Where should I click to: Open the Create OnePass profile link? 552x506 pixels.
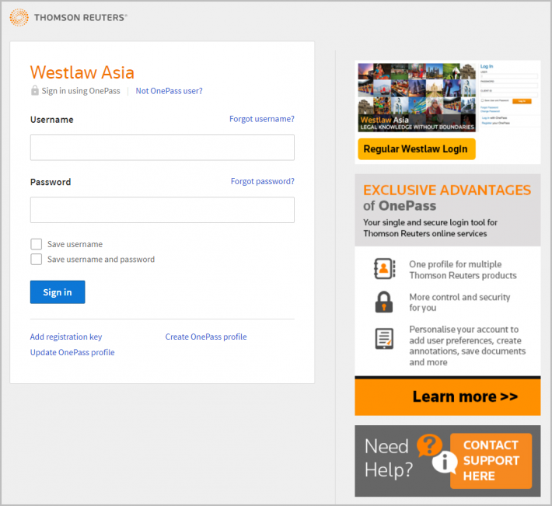tap(206, 337)
